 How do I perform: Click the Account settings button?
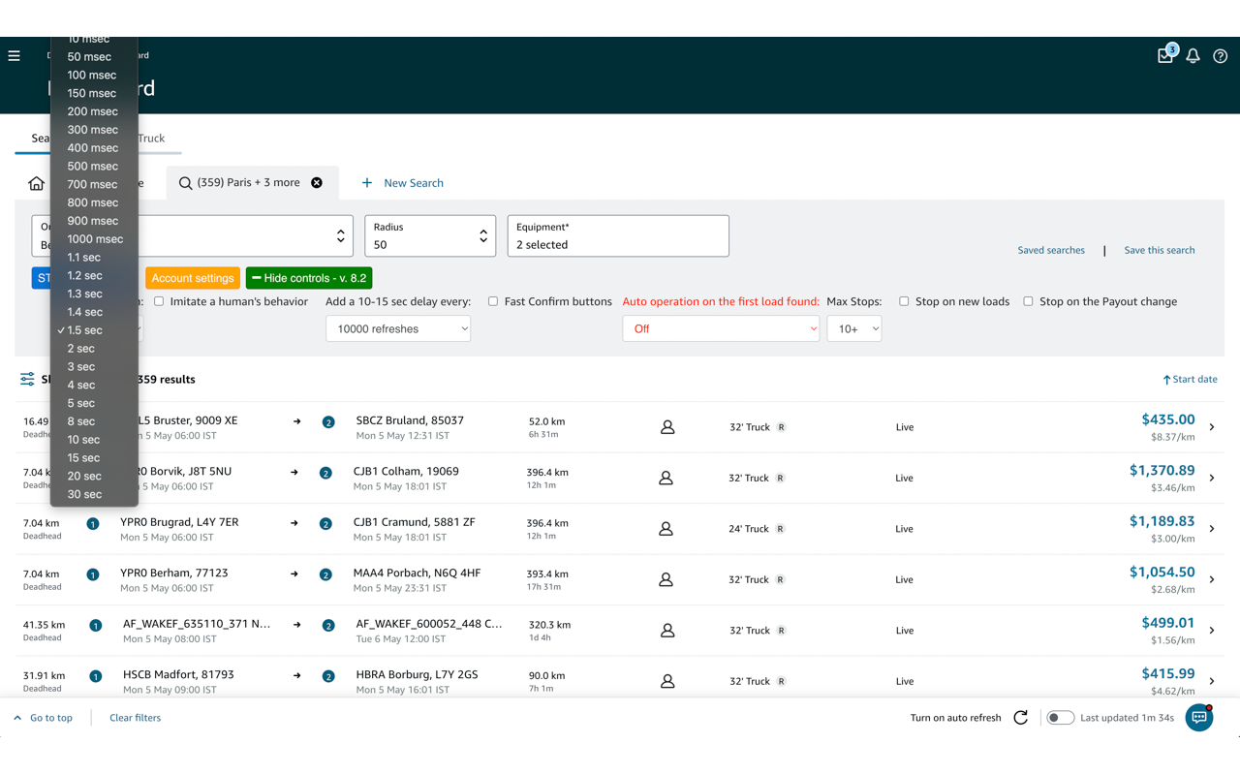[x=193, y=278]
